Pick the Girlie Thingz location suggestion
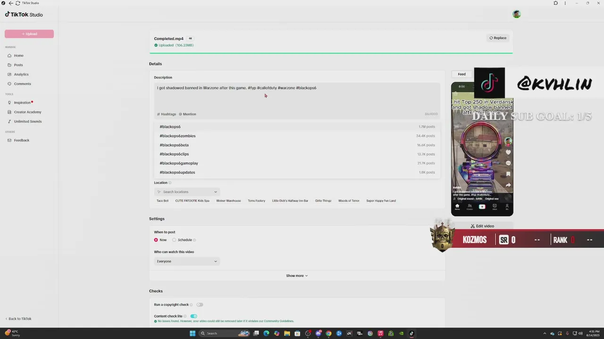The image size is (604, 339). pos(323,201)
